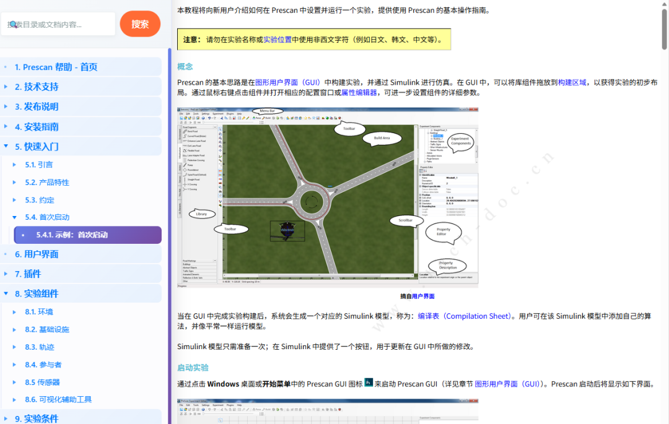669x424 pixels.
Task: Click the Prescan GUI icon in text
Action: click(x=369, y=383)
